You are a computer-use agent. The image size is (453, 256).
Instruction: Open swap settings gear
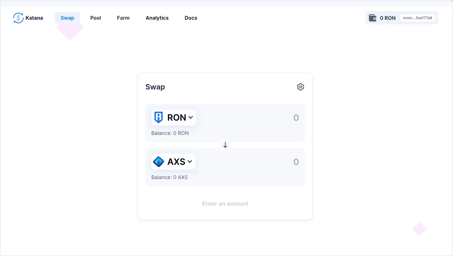point(300,87)
